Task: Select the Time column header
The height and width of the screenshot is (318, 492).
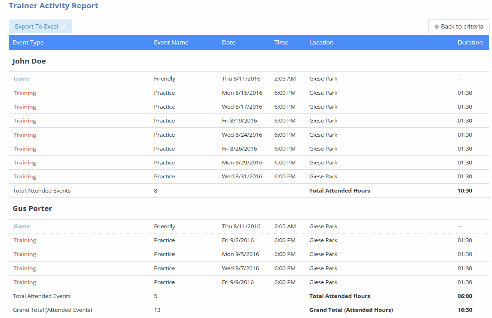Action: pyautogui.click(x=281, y=42)
